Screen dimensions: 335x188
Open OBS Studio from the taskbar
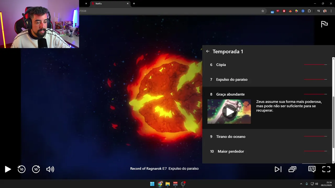[x=183, y=184]
